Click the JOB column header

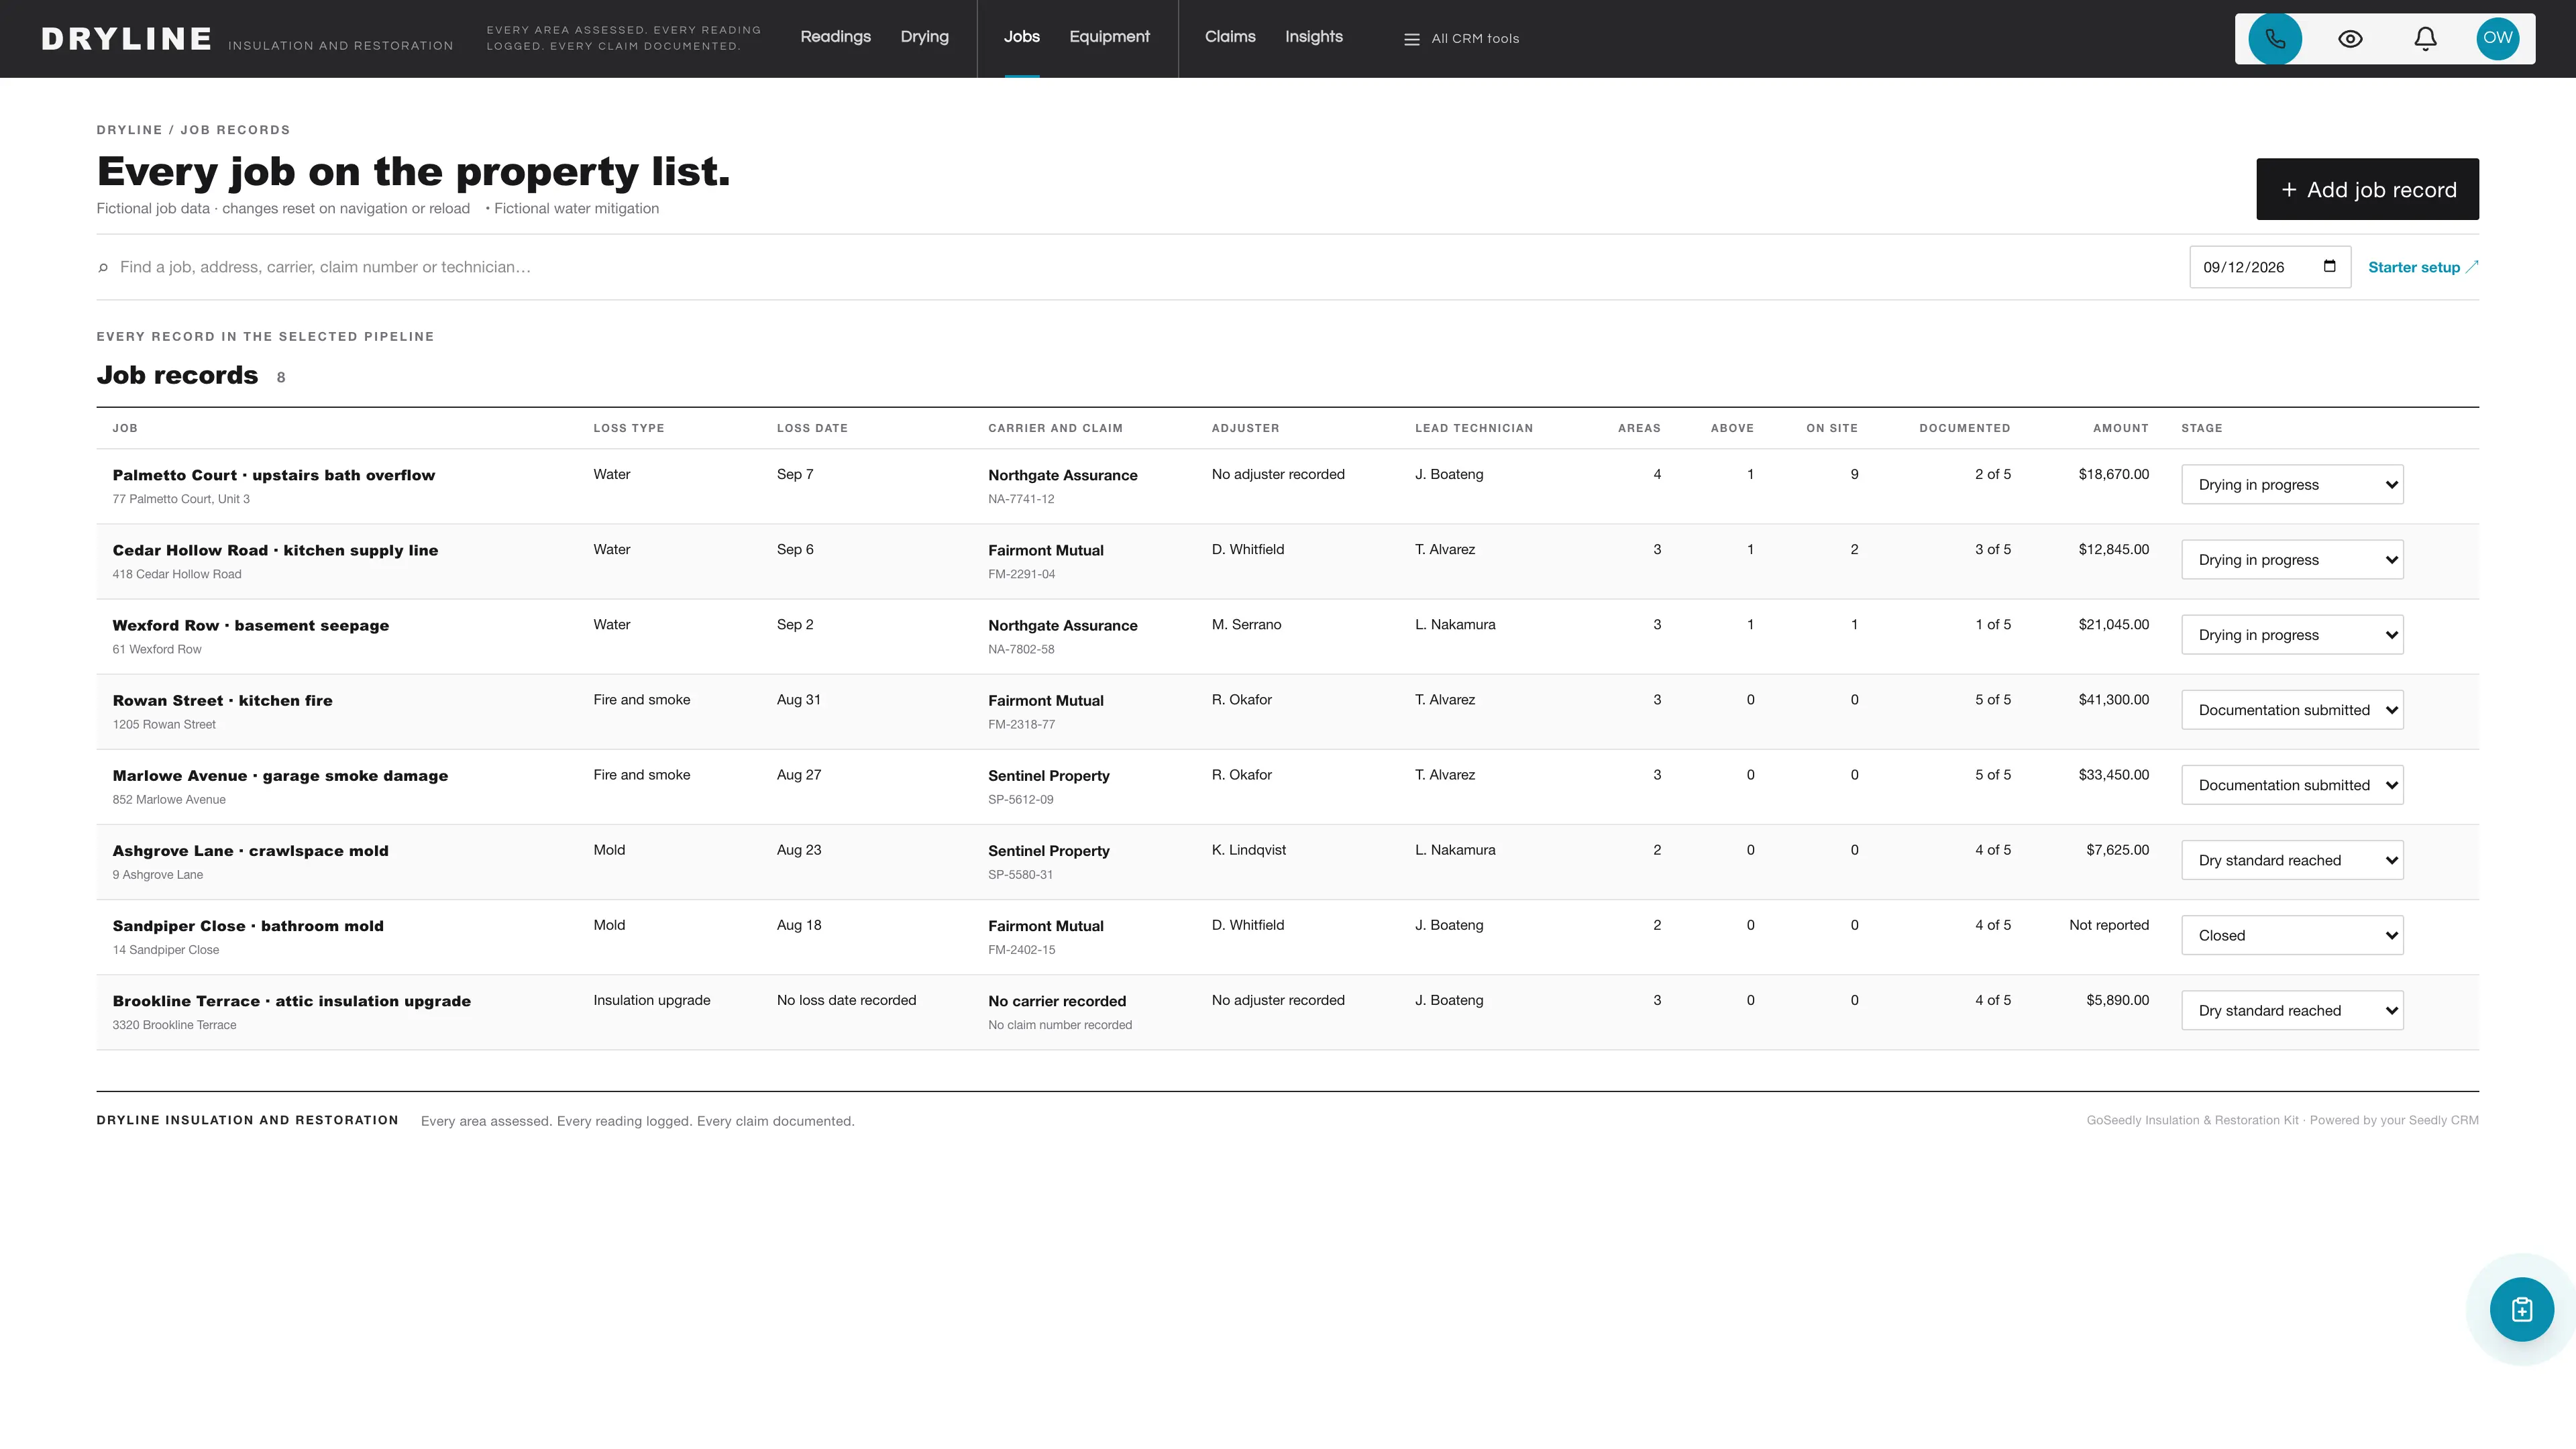(x=125, y=428)
